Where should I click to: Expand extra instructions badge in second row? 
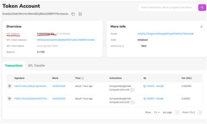[x=132, y=102]
